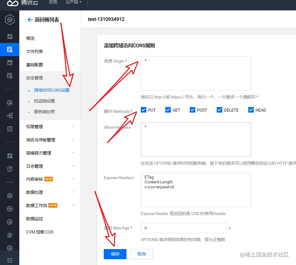Select the highlighted object storage database icon

9,50
